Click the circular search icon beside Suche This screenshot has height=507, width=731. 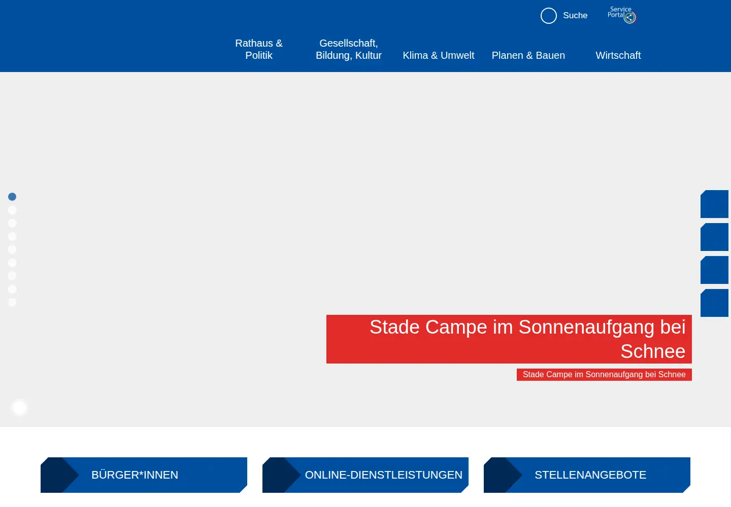(x=549, y=16)
